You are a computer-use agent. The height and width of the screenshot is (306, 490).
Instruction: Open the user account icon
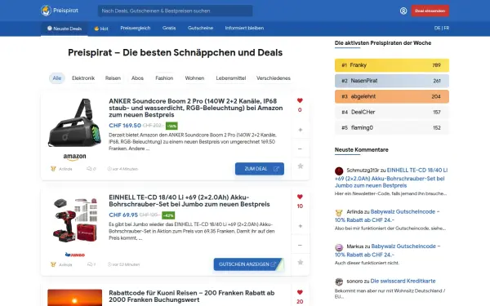pyautogui.click(x=403, y=11)
